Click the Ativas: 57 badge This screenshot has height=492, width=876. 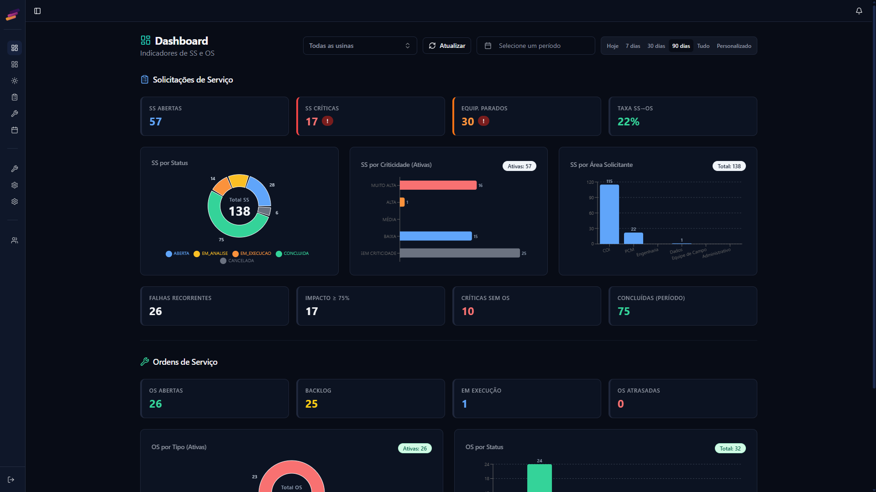(519, 166)
